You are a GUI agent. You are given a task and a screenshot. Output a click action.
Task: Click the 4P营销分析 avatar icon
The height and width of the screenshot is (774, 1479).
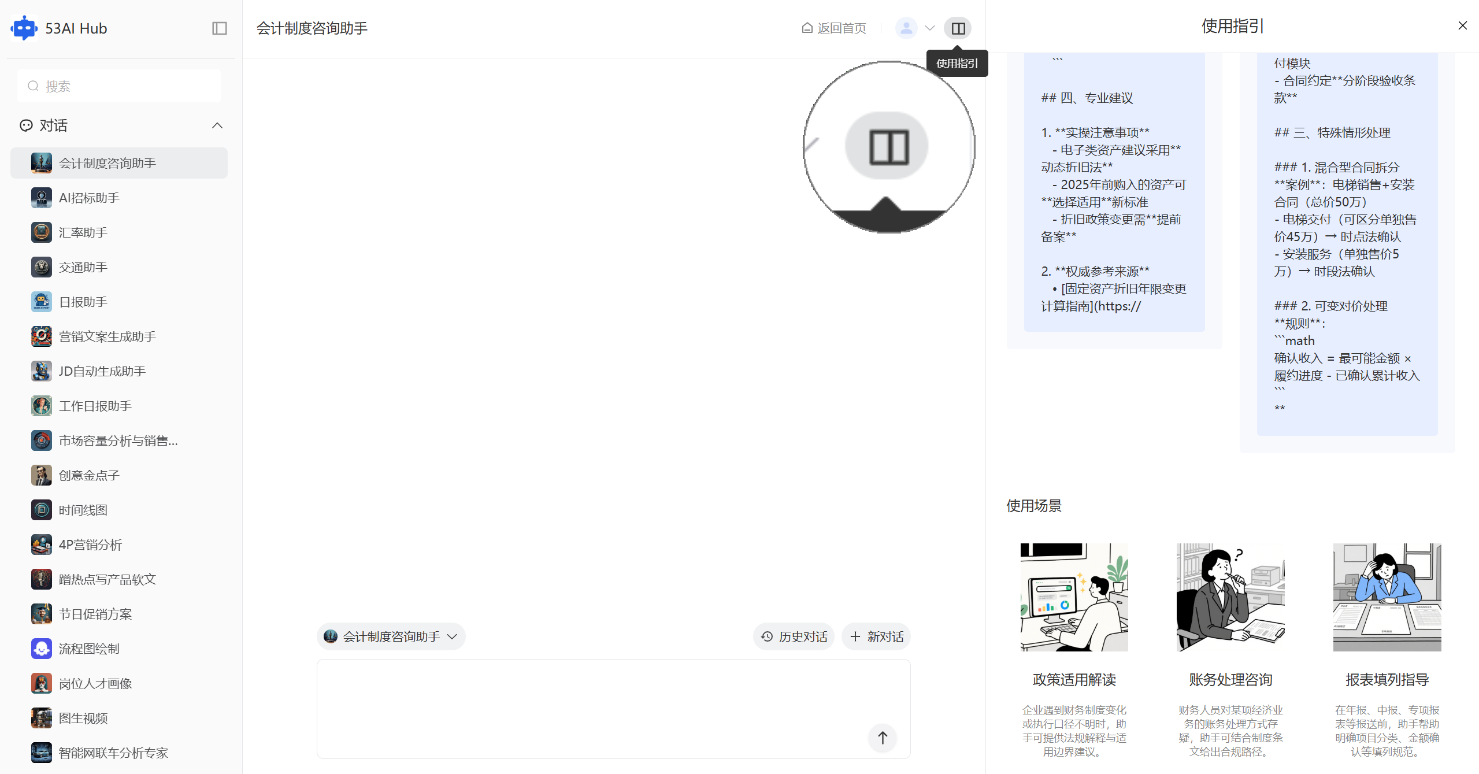coord(42,545)
